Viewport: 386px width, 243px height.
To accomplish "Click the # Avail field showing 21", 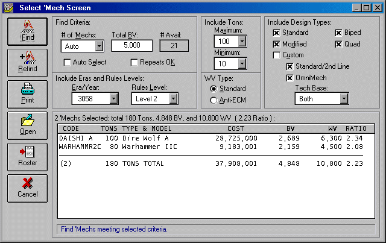I will click(x=174, y=46).
